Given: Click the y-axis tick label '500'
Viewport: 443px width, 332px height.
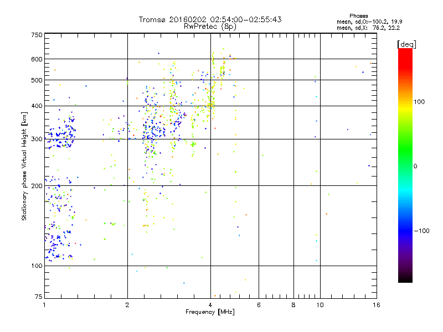Looking at the screenshot, I should point(37,80).
